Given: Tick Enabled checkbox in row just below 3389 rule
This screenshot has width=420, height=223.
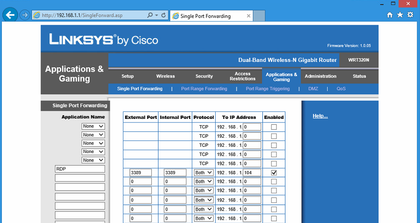Looking at the screenshot, I should pyautogui.click(x=274, y=182).
